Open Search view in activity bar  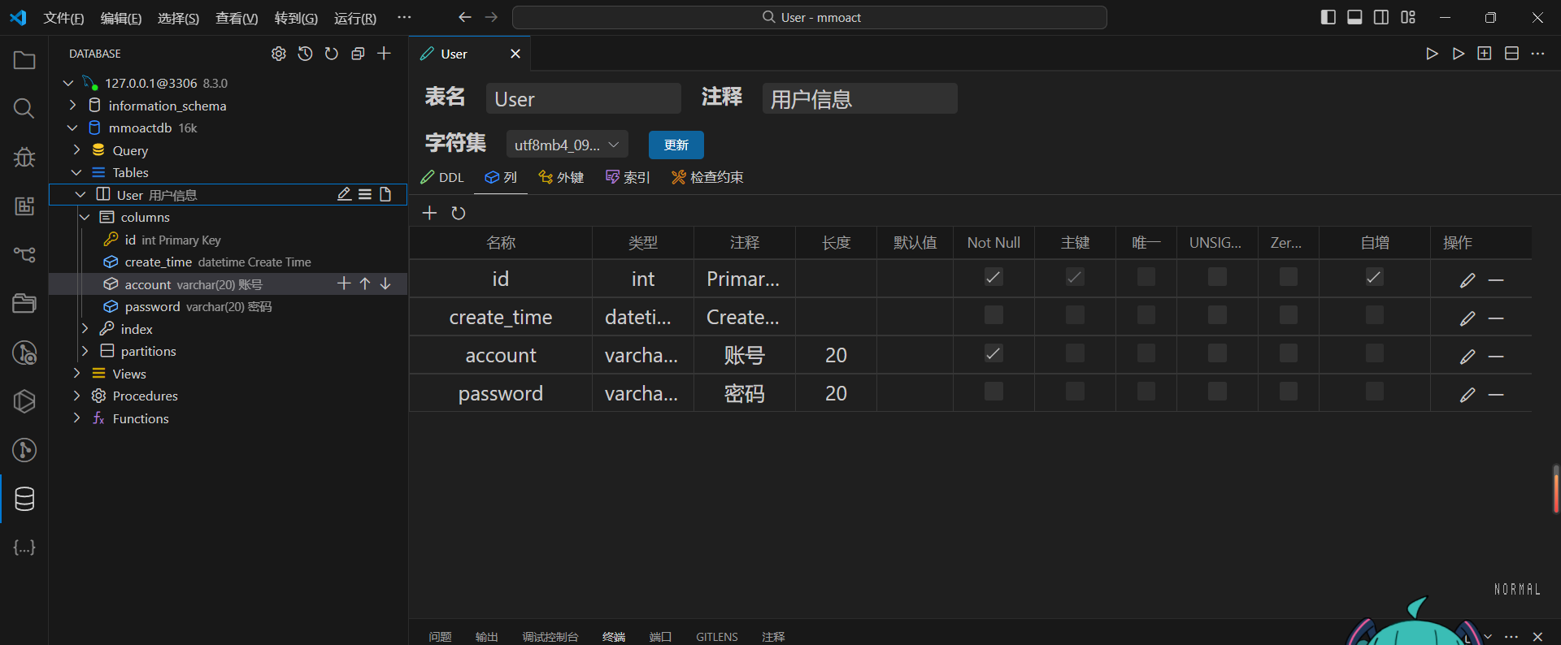[x=24, y=108]
